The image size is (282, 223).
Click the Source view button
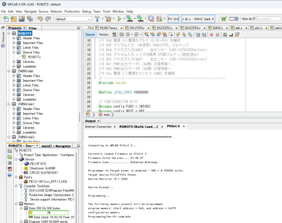tap(90, 35)
